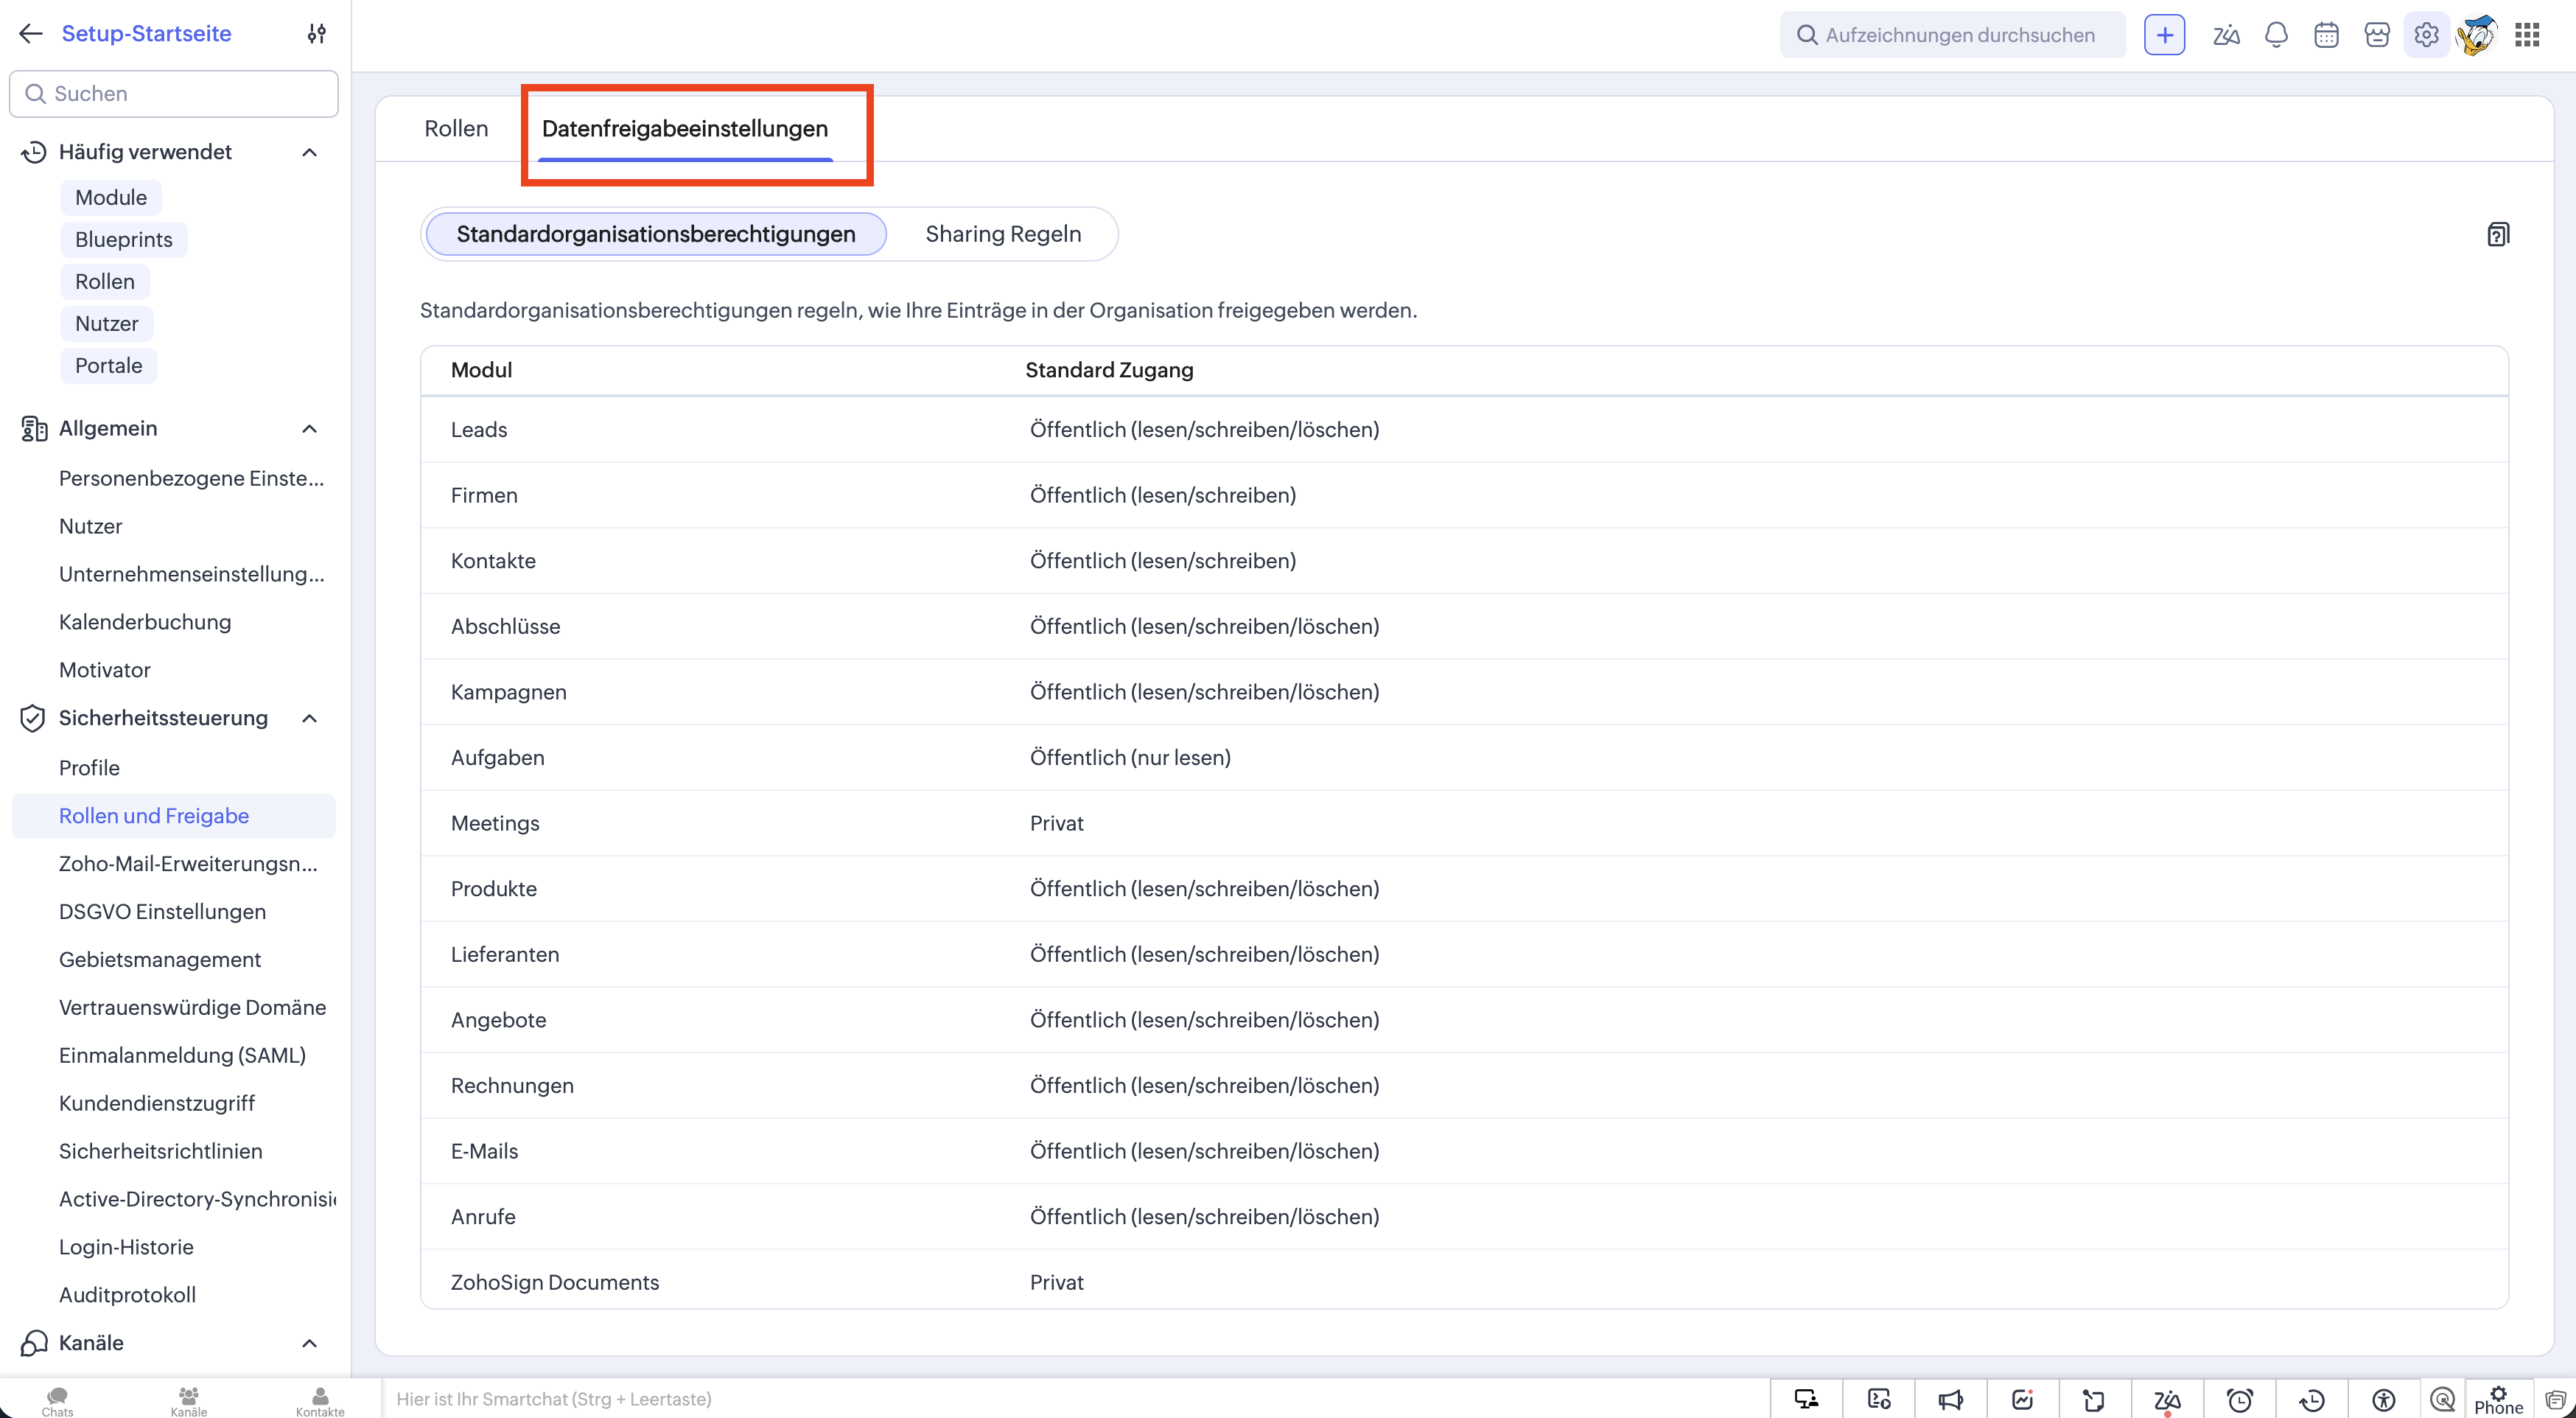Click the chart icon with red dot
The height and width of the screenshot is (1418, 2576).
[x=2023, y=1399]
